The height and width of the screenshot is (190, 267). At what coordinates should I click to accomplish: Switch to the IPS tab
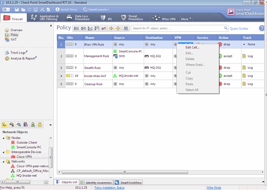tap(106, 17)
